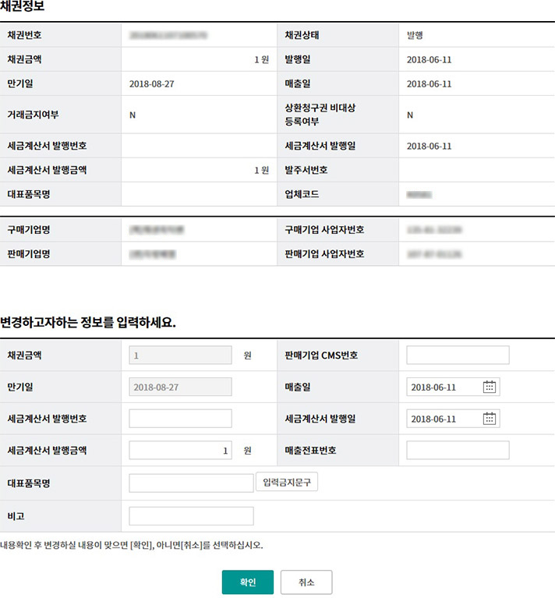The height and width of the screenshot is (598, 555).
Task: Click the blurred 구매기업 사업자번호 value
Action: (x=434, y=230)
